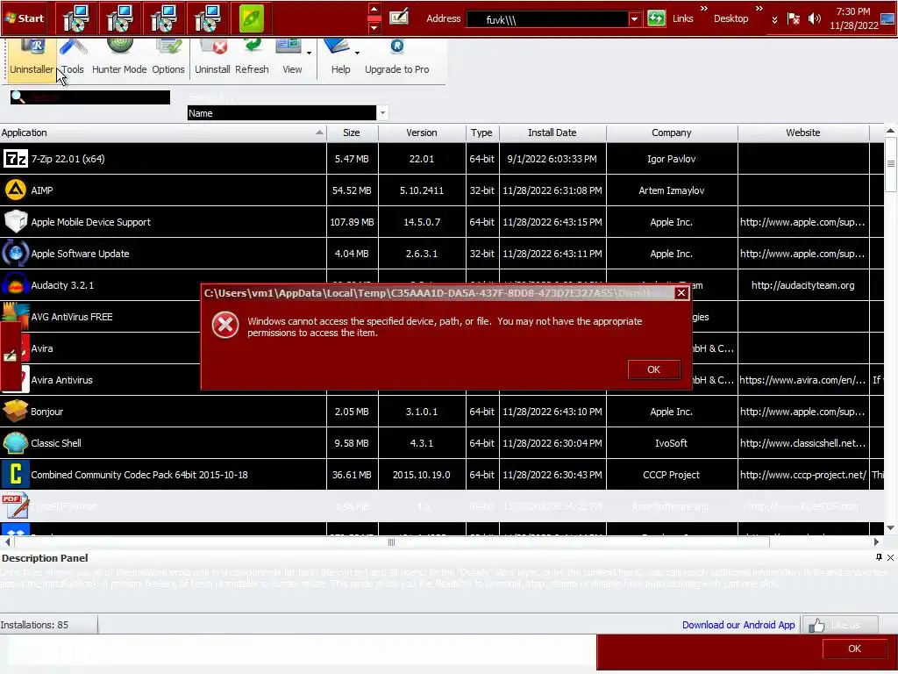Sort by the Website column header

pyautogui.click(x=803, y=133)
